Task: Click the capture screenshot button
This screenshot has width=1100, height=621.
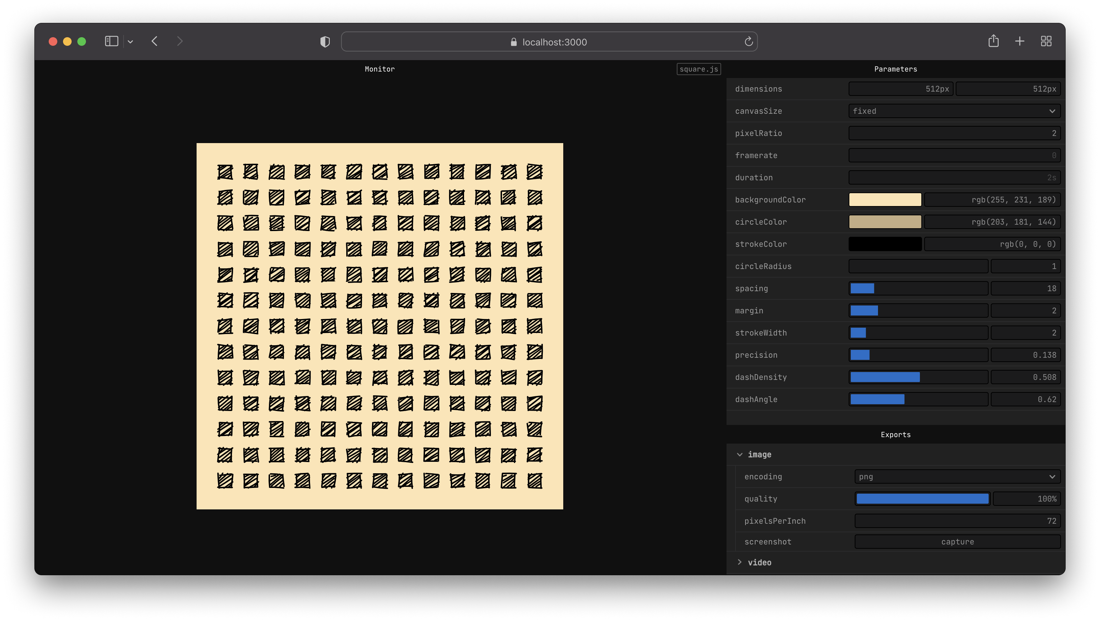Action: [x=957, y=541]
